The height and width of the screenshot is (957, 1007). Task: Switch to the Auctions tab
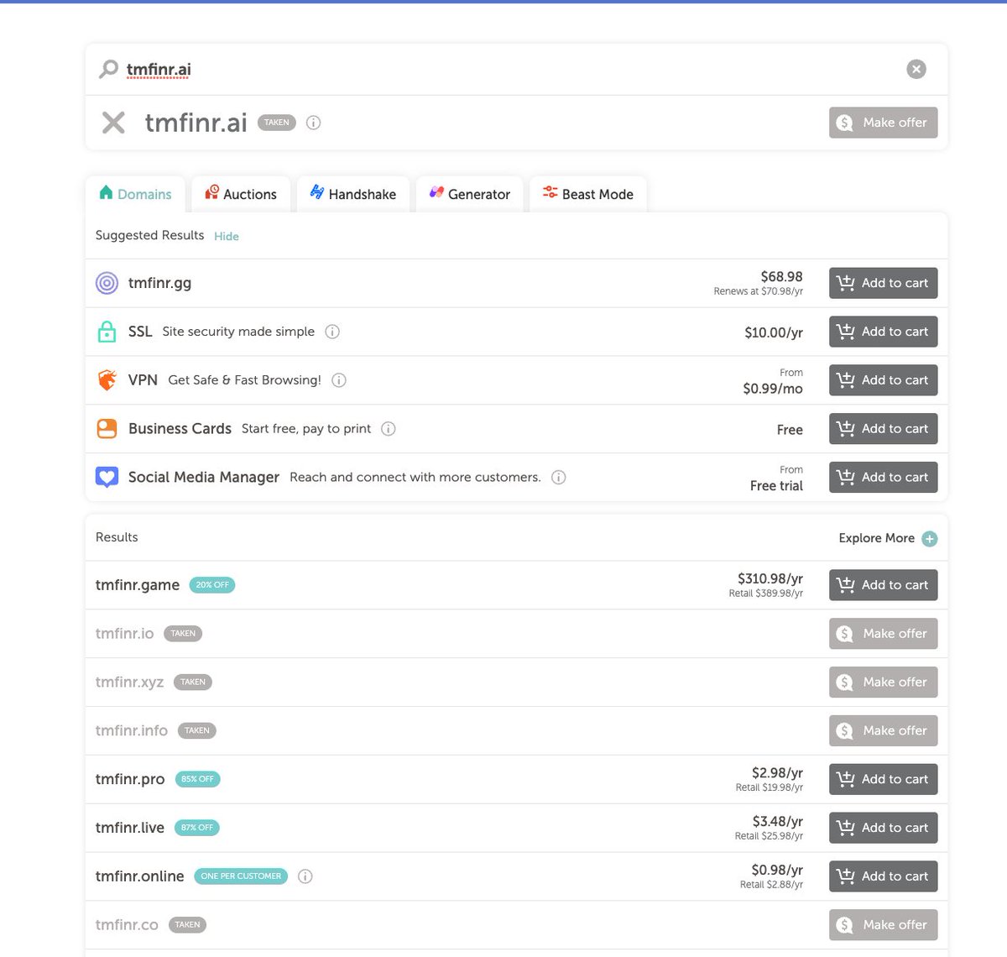tap(241, 194)
